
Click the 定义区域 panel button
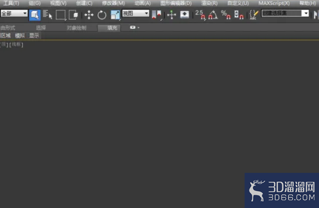point(5,36)
